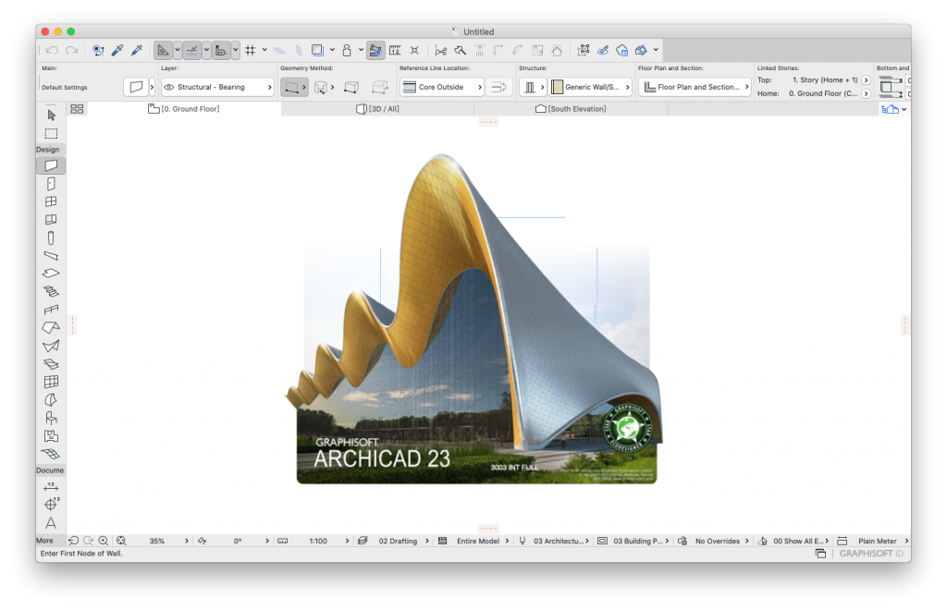The image size is (947, 610).
Task: Toggle the Grid Snap button
Action: (250, 50)
